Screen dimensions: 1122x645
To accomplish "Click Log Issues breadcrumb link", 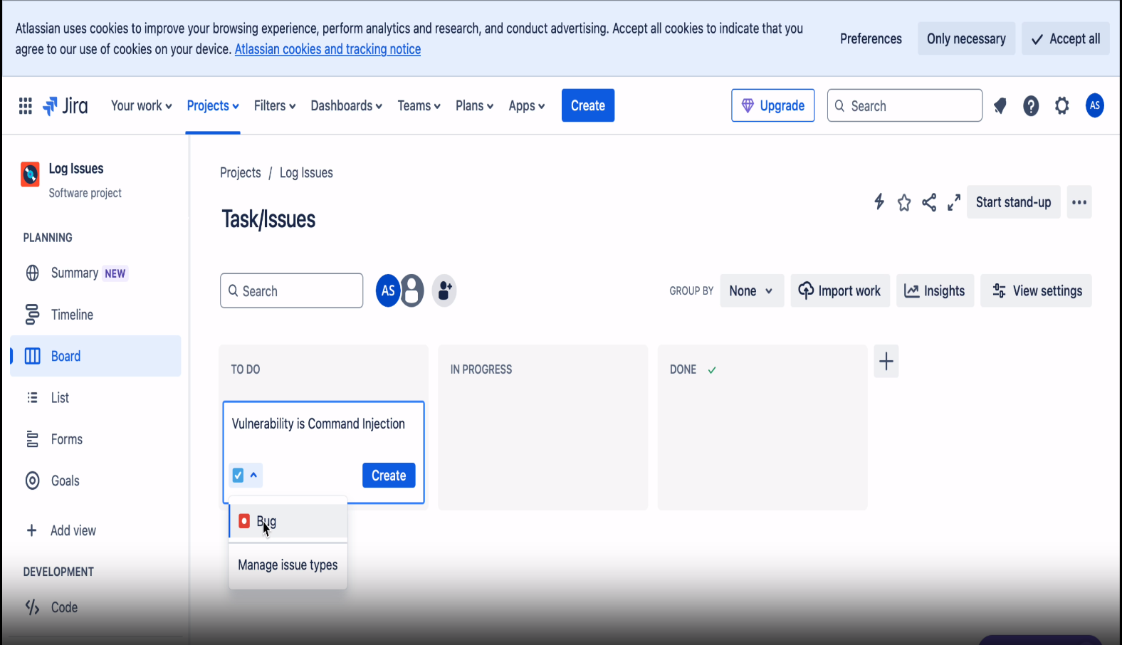I will click(x=306, y=173).
